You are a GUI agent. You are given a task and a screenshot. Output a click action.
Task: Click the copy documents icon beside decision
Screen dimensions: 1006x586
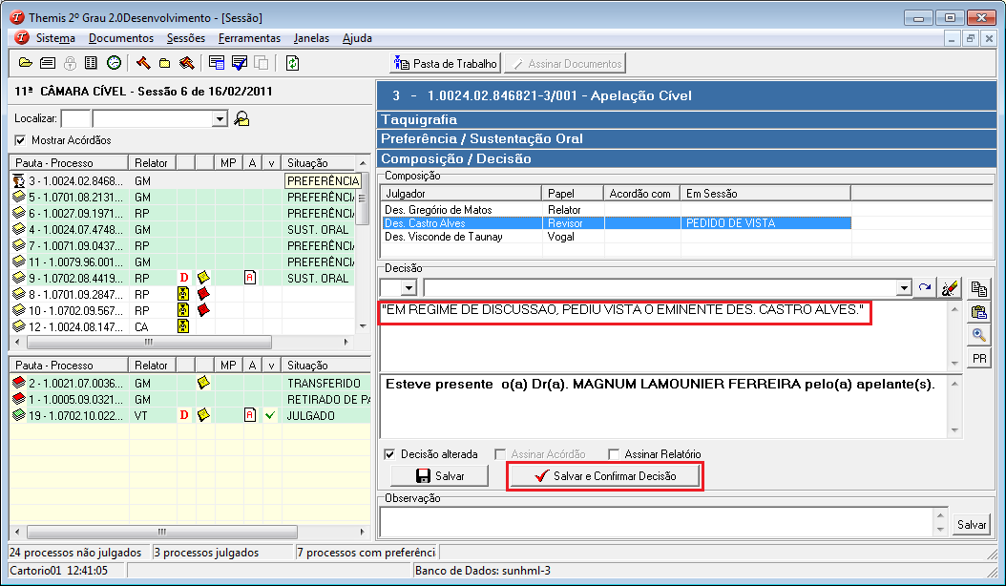(x=979, y=289)
